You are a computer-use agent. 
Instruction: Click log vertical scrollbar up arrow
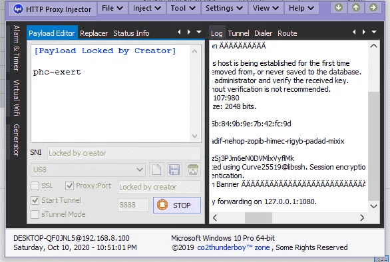[373, 46]
